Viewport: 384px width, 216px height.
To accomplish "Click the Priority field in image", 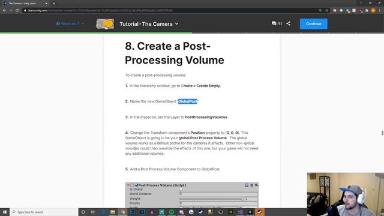I will [218, 203].
